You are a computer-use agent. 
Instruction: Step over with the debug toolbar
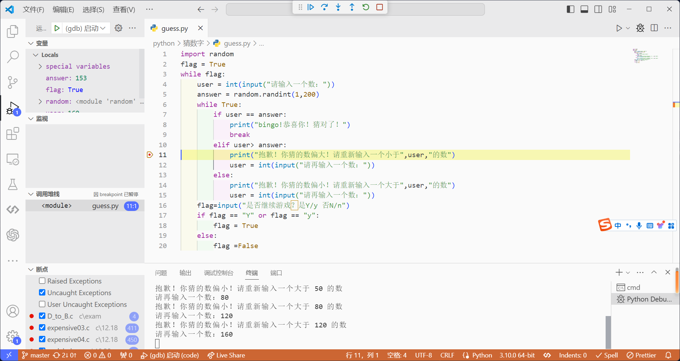pyautogui.click(x=324, y=7)
